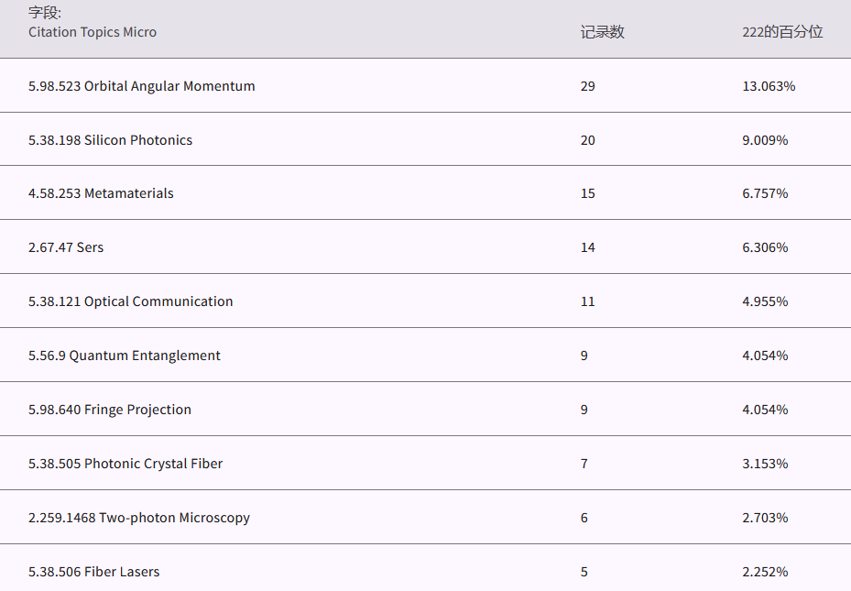Click record count 14 in Sers row
The width and height of the screenshot is (851, 591).
(587, 247)
